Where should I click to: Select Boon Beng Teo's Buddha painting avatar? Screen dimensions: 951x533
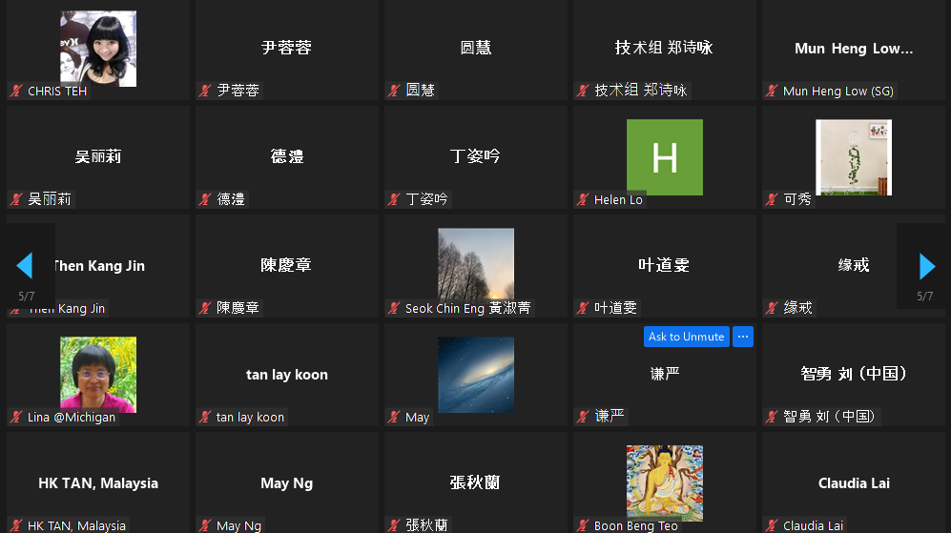pos(664,482)
